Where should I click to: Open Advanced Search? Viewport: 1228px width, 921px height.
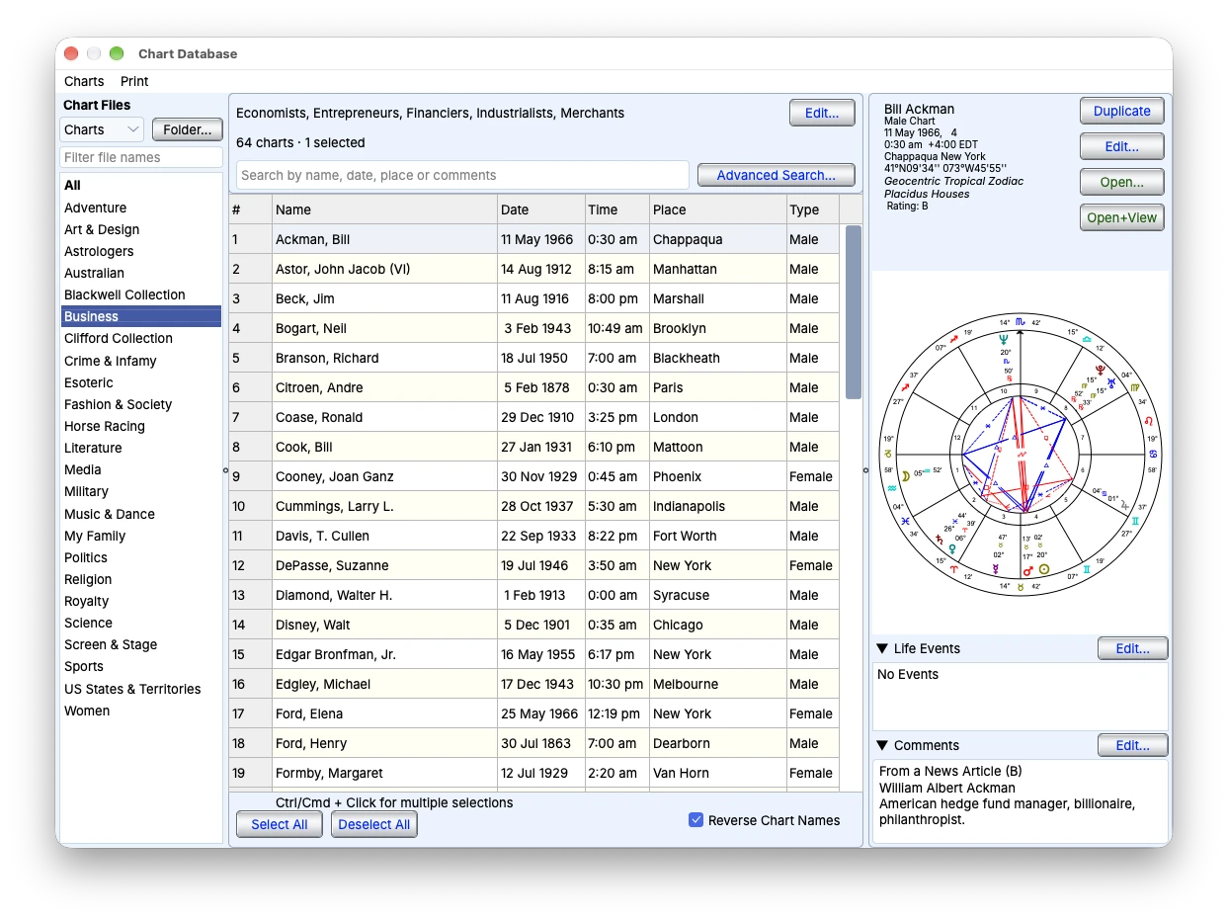[x=777, y=175]
